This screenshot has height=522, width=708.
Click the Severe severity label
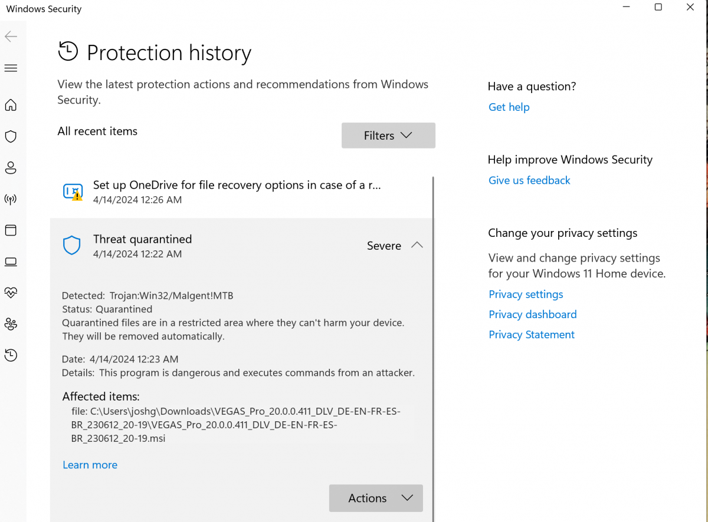[384, 246]
